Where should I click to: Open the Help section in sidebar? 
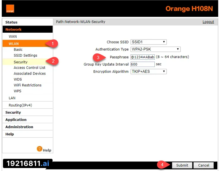pyautogui.click(x=10, y=134)
